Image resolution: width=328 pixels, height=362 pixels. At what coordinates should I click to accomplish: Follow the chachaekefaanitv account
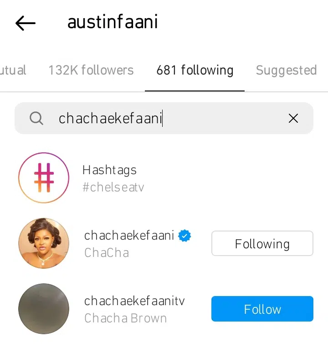(262, 309)
